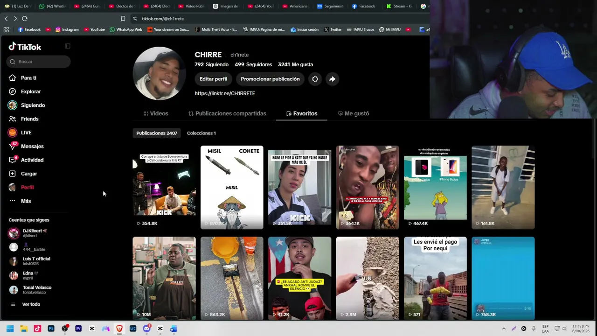597x336 pixels.
Task: Open Lightroom Classic from taskbar
Action: pyautogui.click(x=133, y=329)
